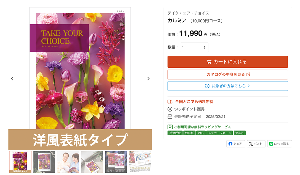Click the external link icon beside カタログの中身を見る

[248, 74]
